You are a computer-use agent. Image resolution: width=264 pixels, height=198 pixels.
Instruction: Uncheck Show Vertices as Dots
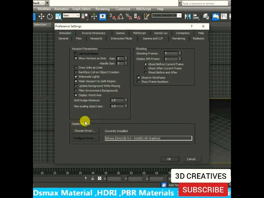(x=76, y=58)
